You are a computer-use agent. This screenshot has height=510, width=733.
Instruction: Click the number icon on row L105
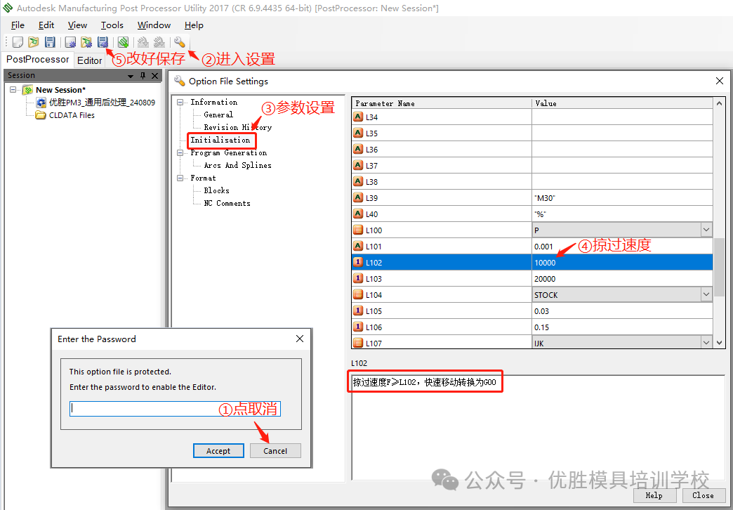click(x=358, y=310)
